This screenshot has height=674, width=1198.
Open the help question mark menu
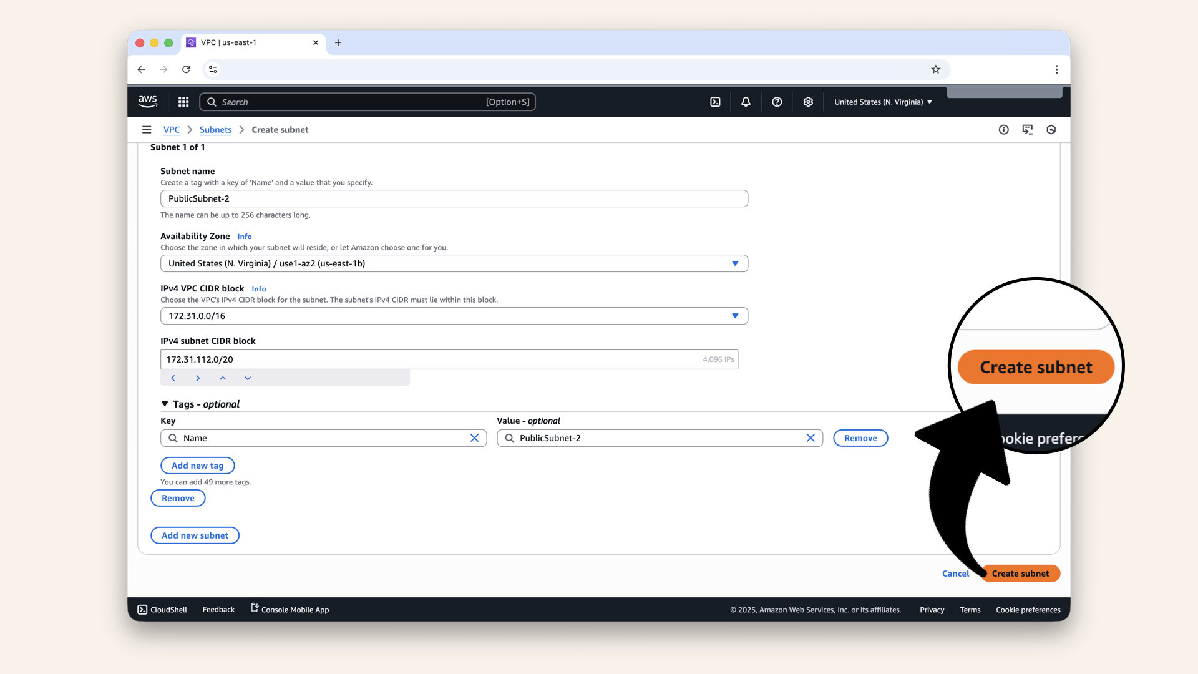click(x=777, y=102)
